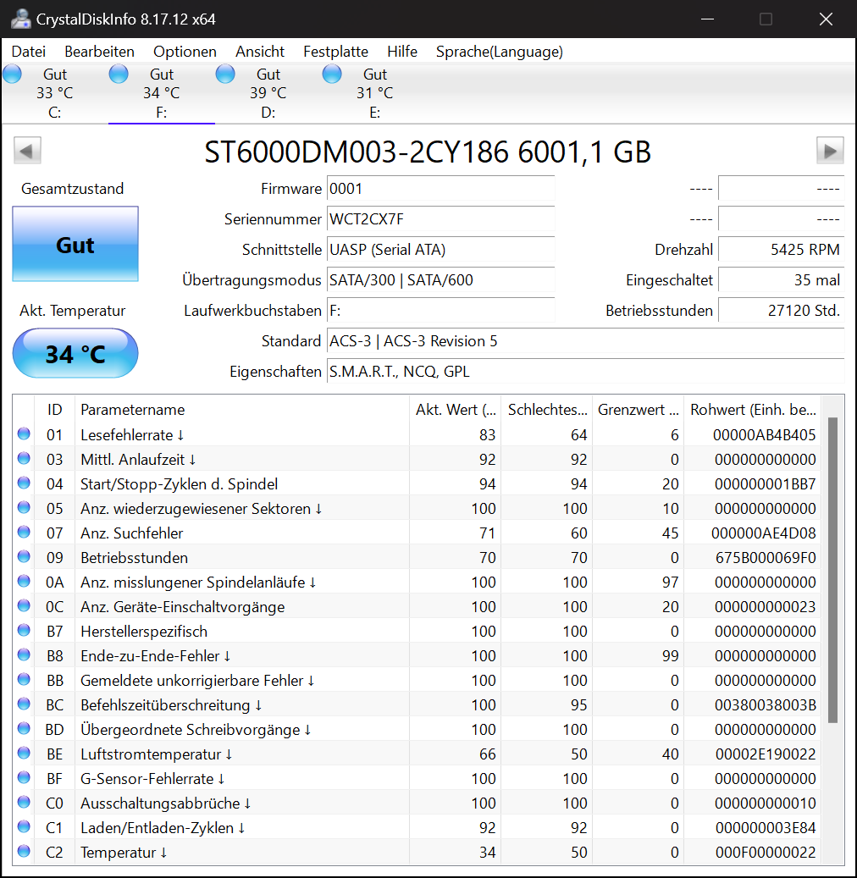Viewport: 857px width, 878px height.
Task: Select drive E: status orb
Action: 332,74
